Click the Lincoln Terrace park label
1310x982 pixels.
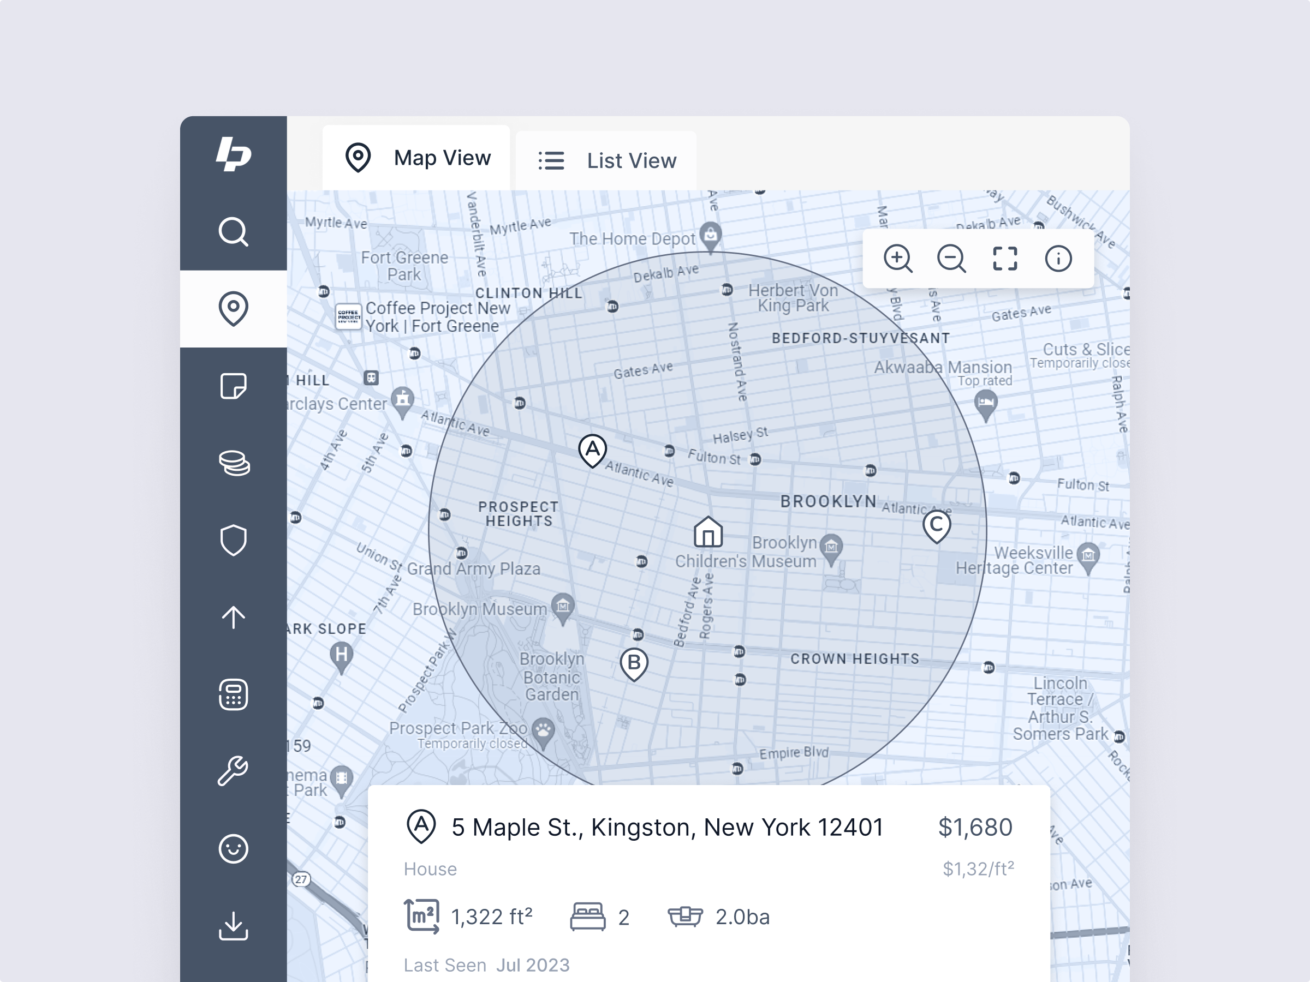(1060, 709)
